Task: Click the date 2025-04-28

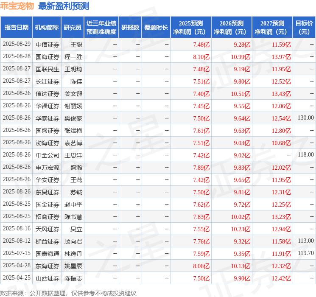Action: pos(17,265)
